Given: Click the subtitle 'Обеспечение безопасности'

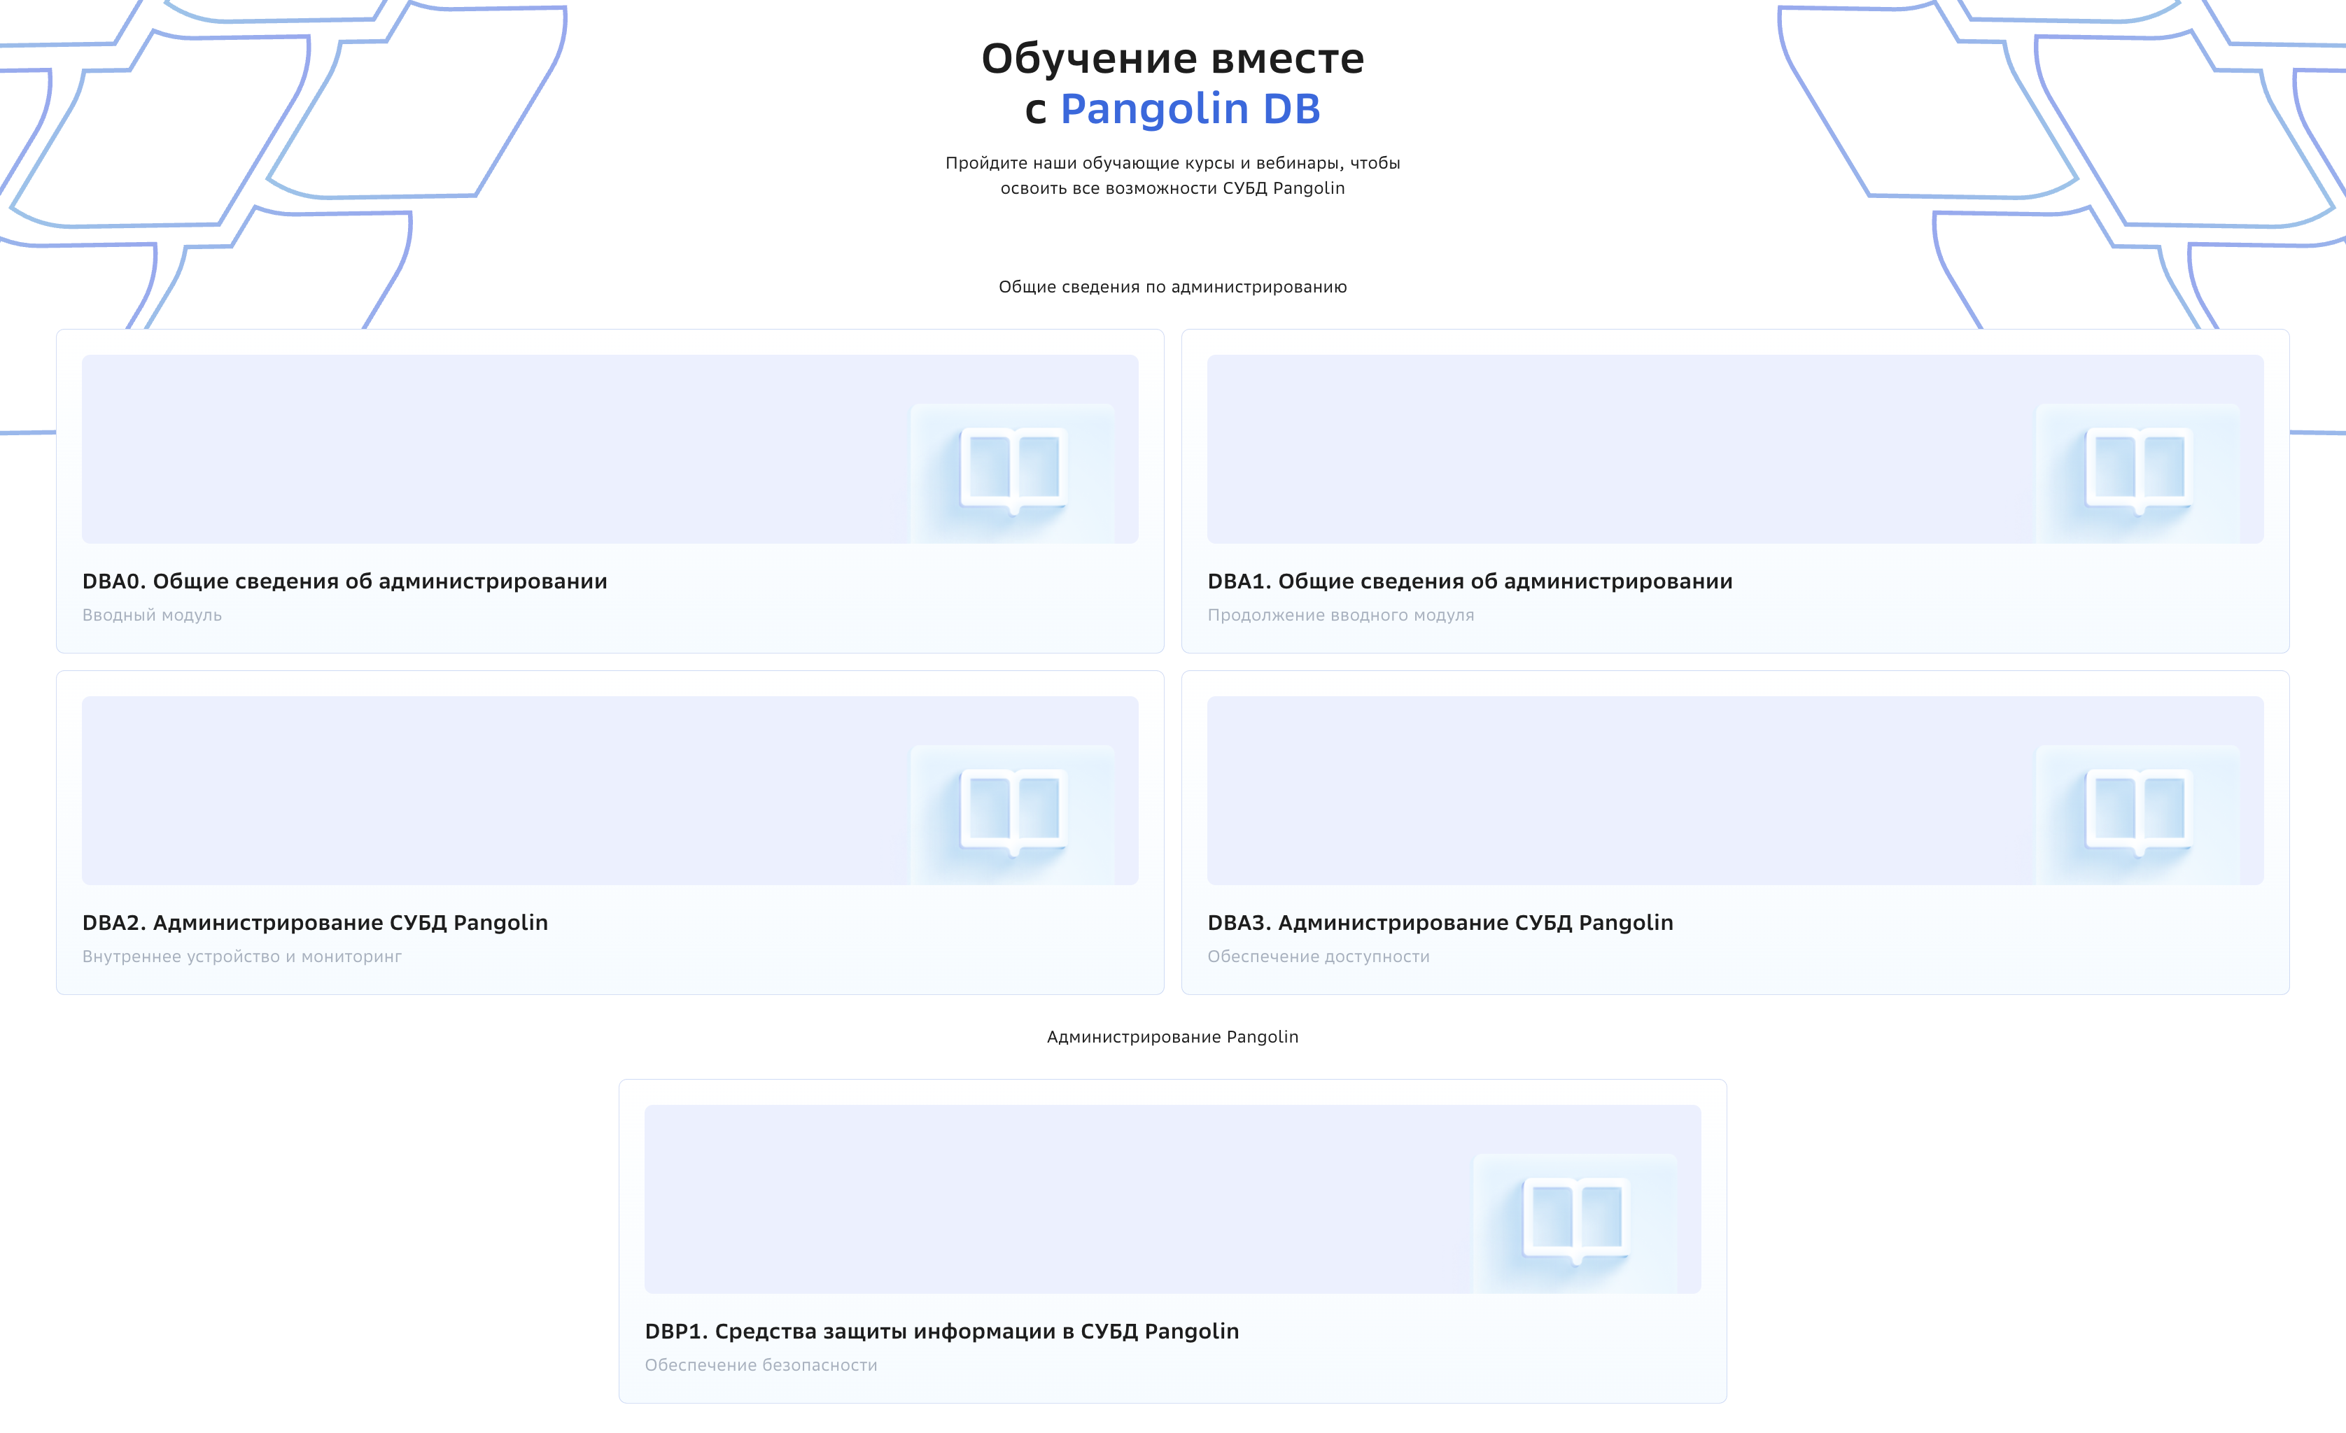Looking at the screenshot, I should [761, 1364].
